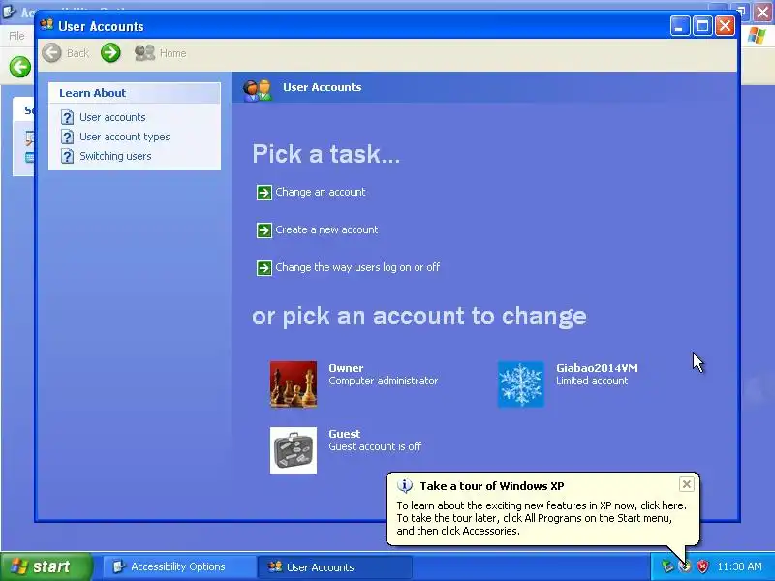Click help icon beside 'User accounts'
The height and width of the screenshot is (581, 775).
[67, 117]
